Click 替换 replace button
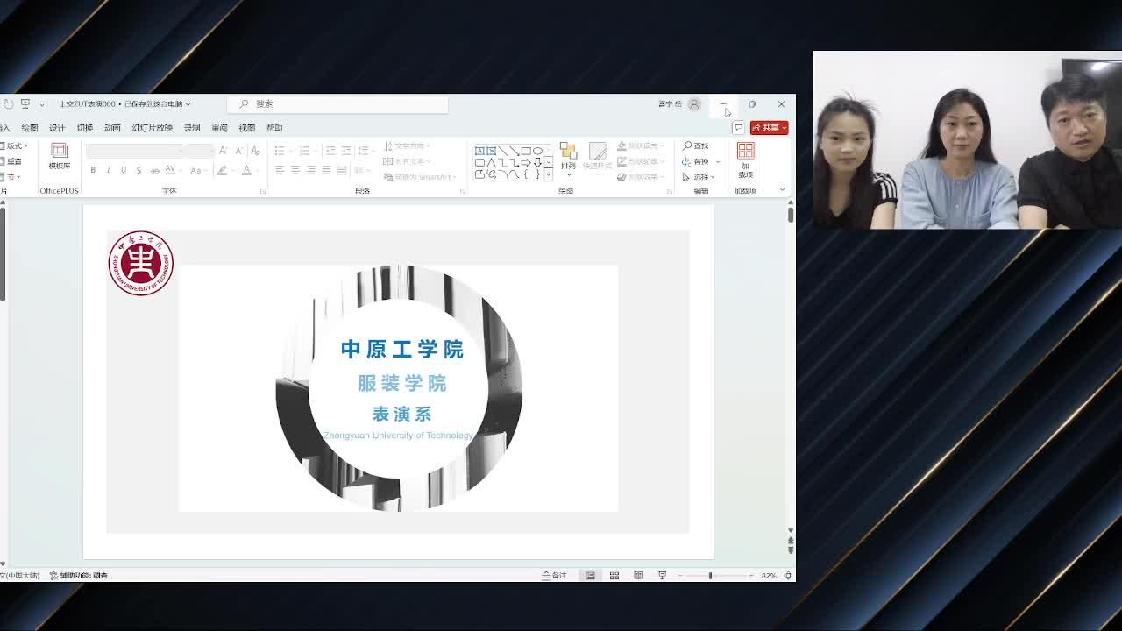1122x631 pixels. pyautogui.click(x=696, y=161)
